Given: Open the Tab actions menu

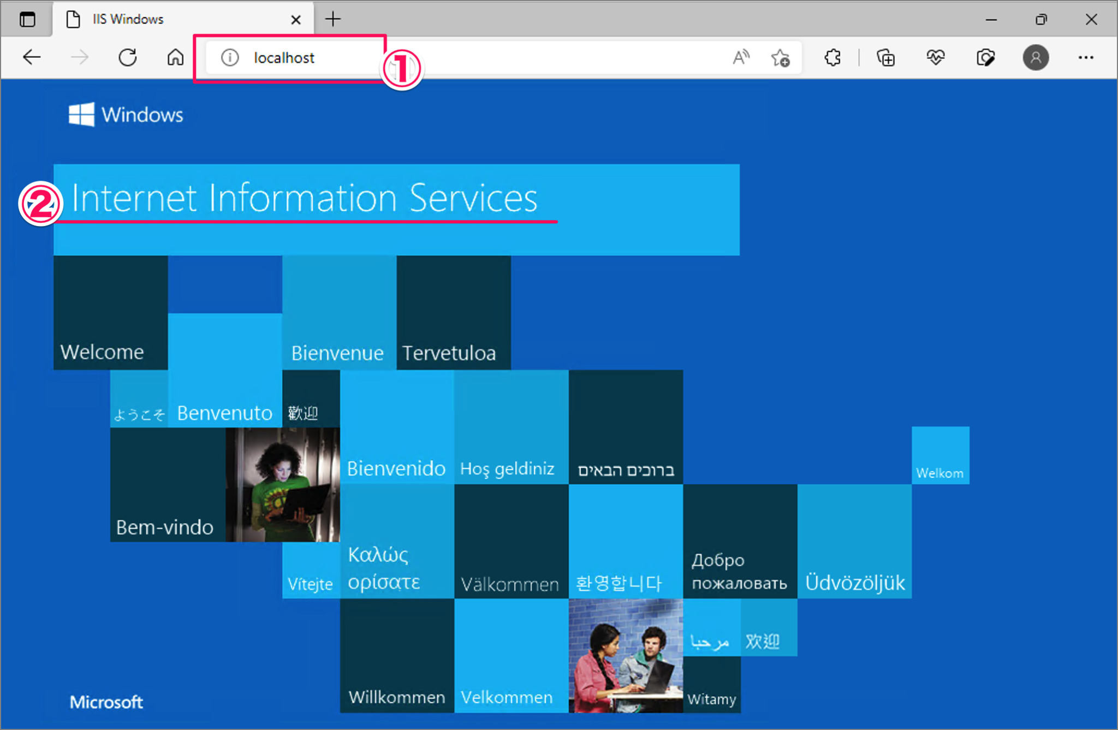Looking at the screenshot, I should coord(27,19).
